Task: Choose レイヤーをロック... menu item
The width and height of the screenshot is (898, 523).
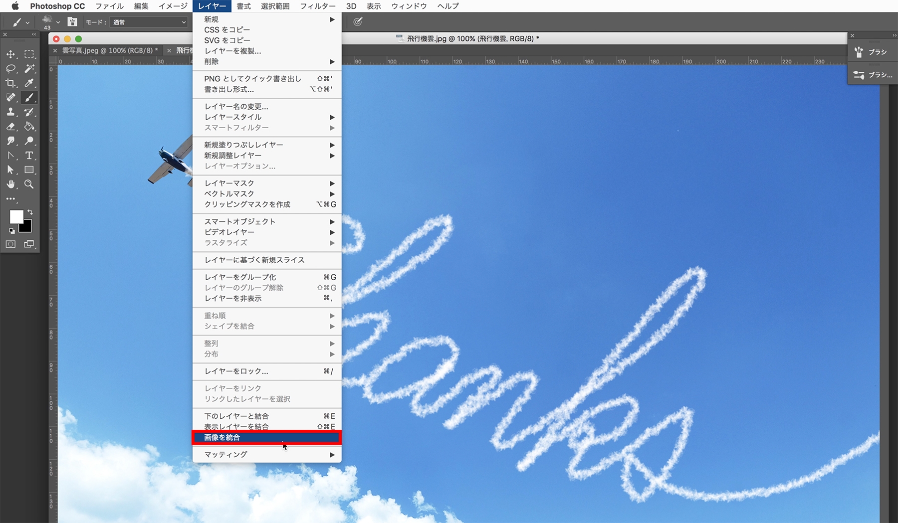Action: [267, 371]
